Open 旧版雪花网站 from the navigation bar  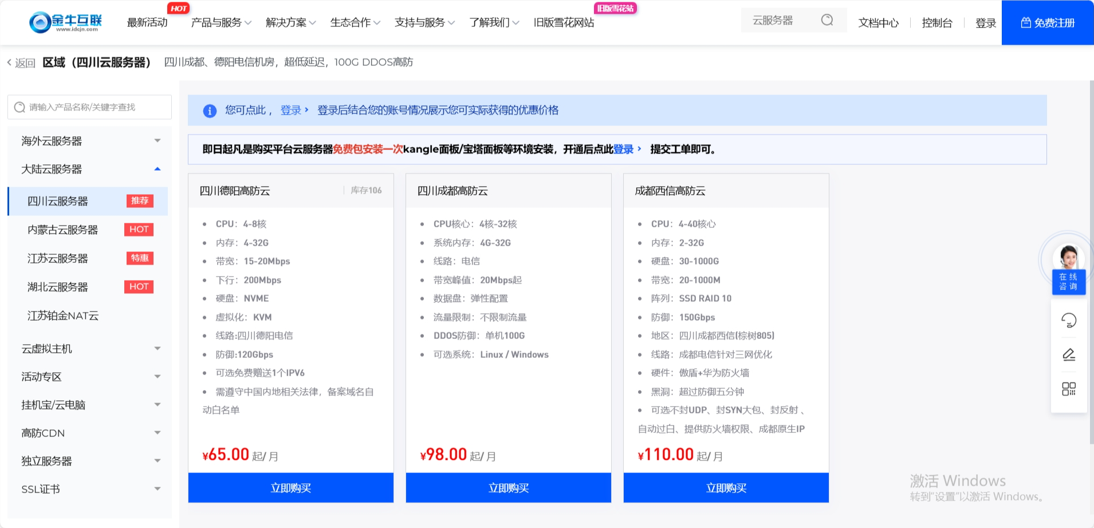pos(564,22)
